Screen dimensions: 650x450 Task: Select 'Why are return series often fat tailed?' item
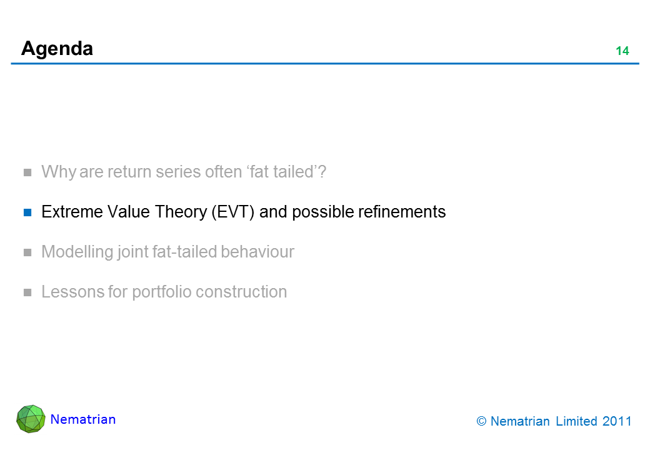coord(184,172)
